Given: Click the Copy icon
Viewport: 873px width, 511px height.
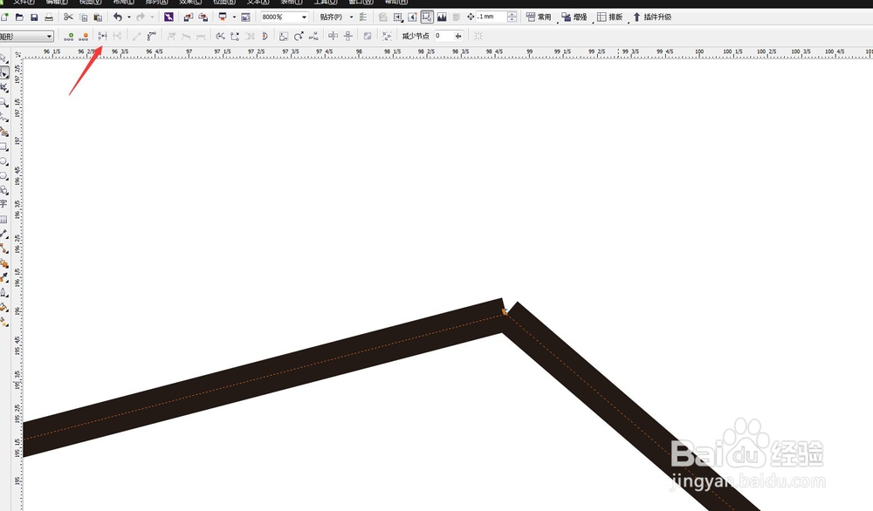Looking at the screenshot, I should click(x=84, y=17).
